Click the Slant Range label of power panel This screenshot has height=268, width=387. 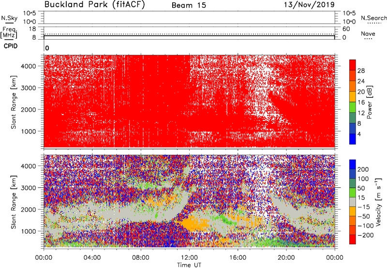(x=14, y=102)
